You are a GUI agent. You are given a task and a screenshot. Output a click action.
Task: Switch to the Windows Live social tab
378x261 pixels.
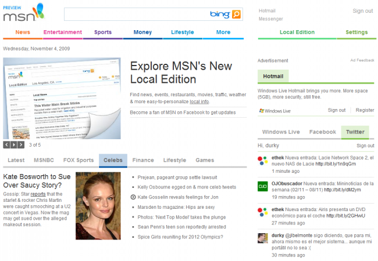point(281,132)
